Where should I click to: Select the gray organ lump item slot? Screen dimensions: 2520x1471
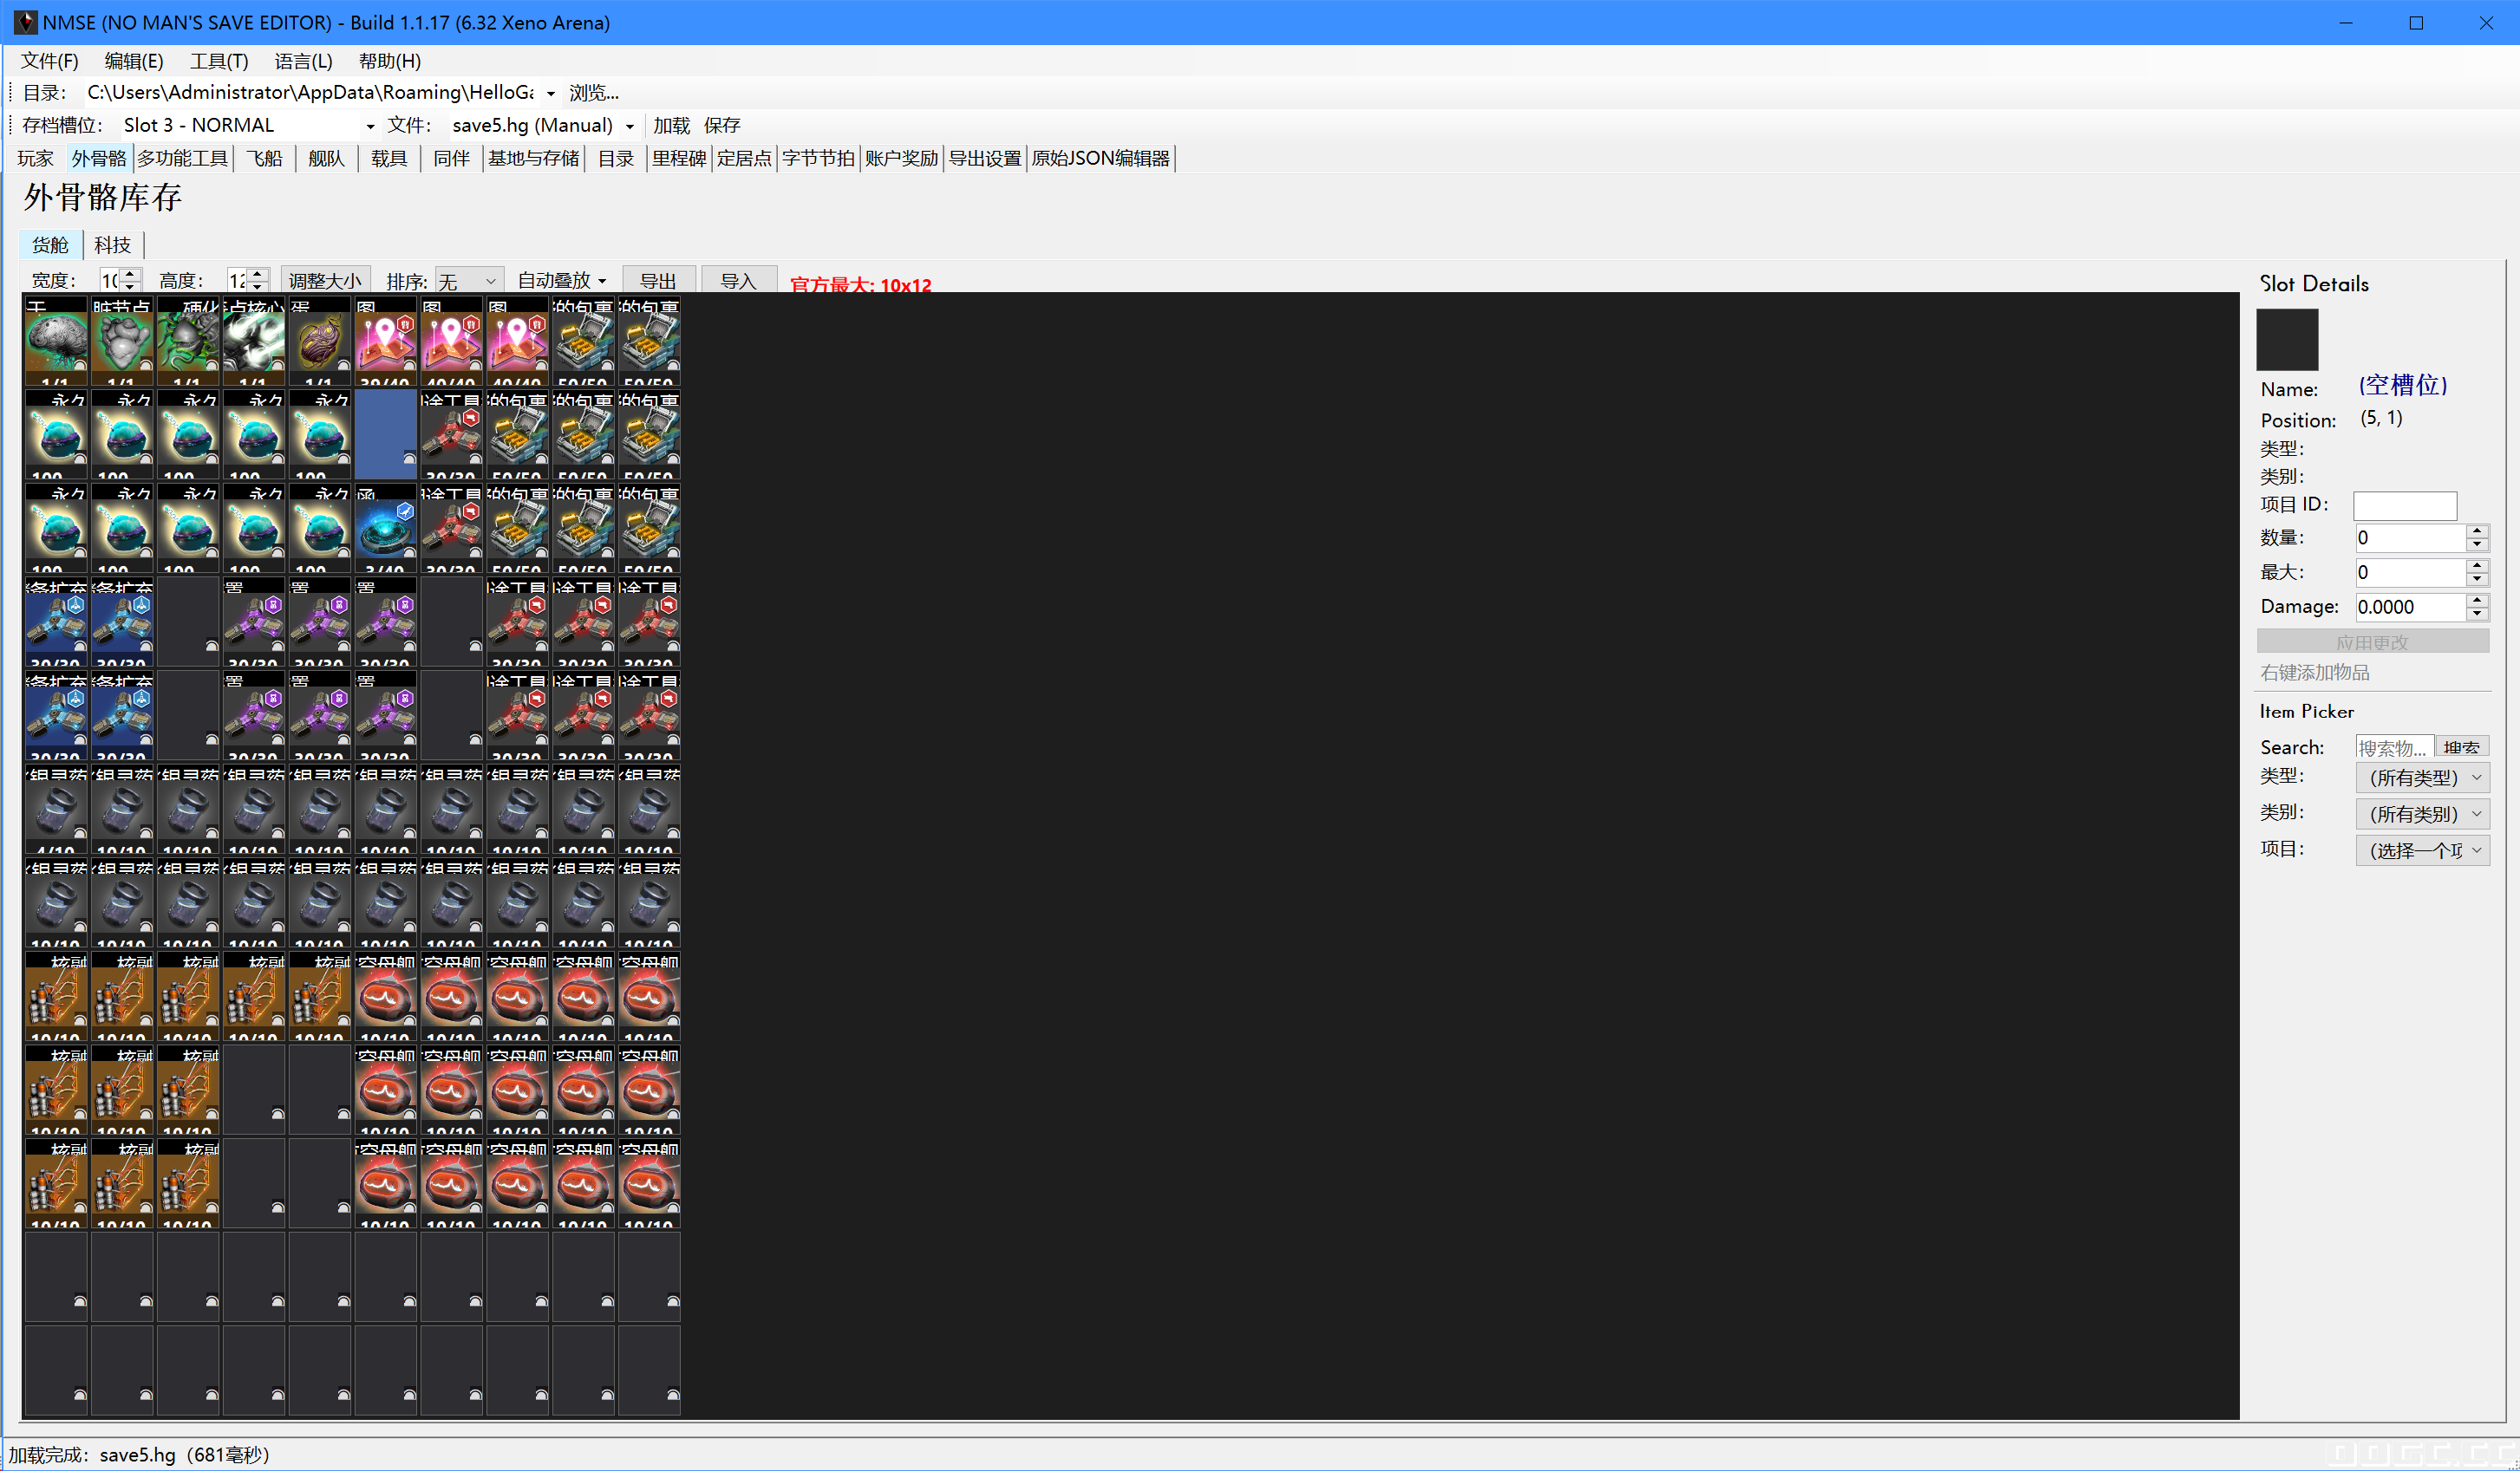pos(122,342)
